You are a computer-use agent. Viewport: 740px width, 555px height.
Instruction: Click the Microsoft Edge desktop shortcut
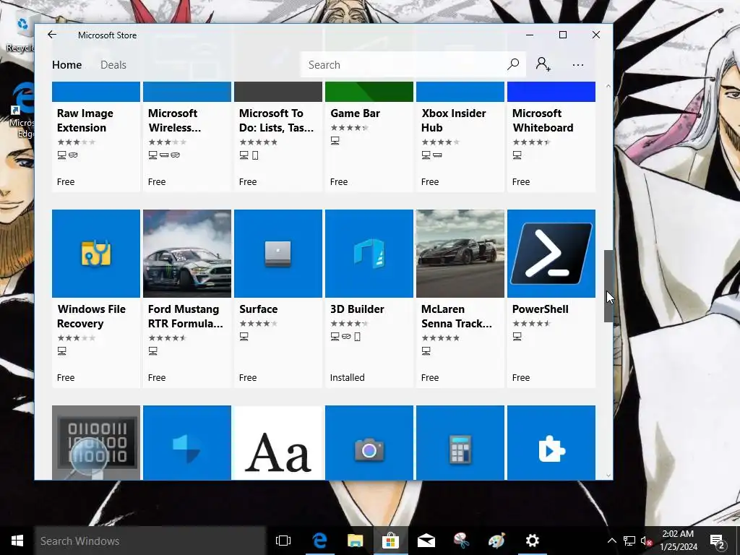pos(22,110)
